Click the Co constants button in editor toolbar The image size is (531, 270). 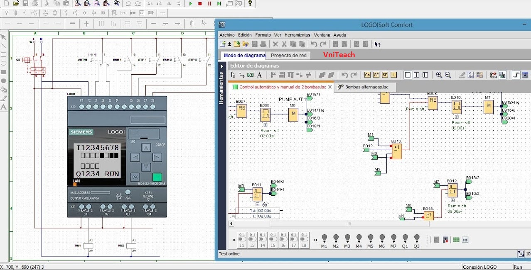[367, 75]
